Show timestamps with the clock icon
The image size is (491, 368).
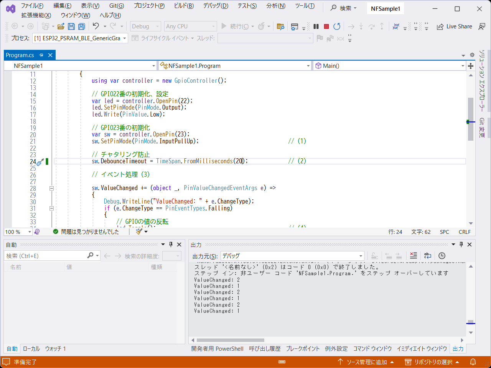pyautogui.click(x=442, y=256)
